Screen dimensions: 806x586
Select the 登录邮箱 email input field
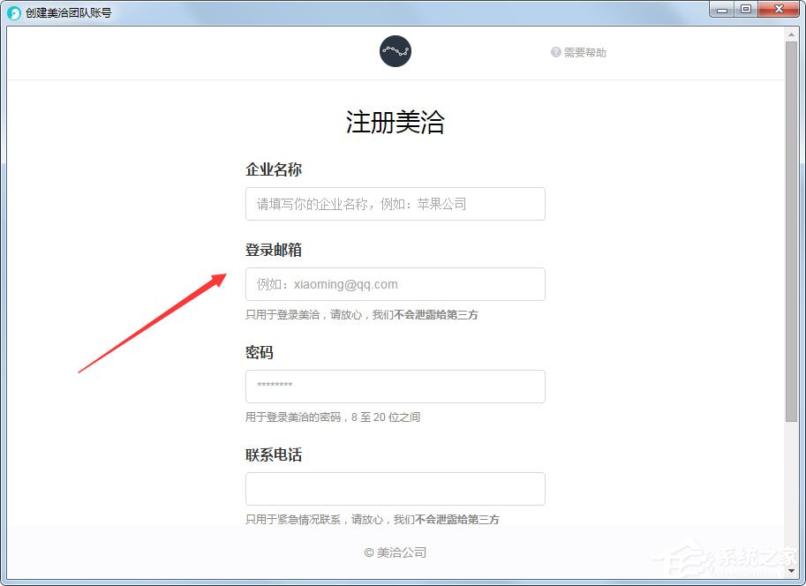[x=395, y=284]
